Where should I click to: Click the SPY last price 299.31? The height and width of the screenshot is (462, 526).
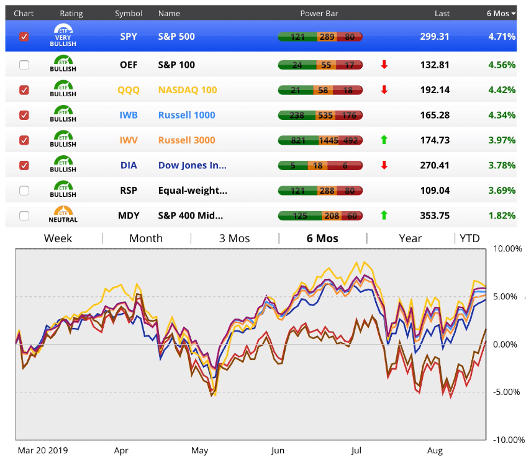click(x=435, y=37)
